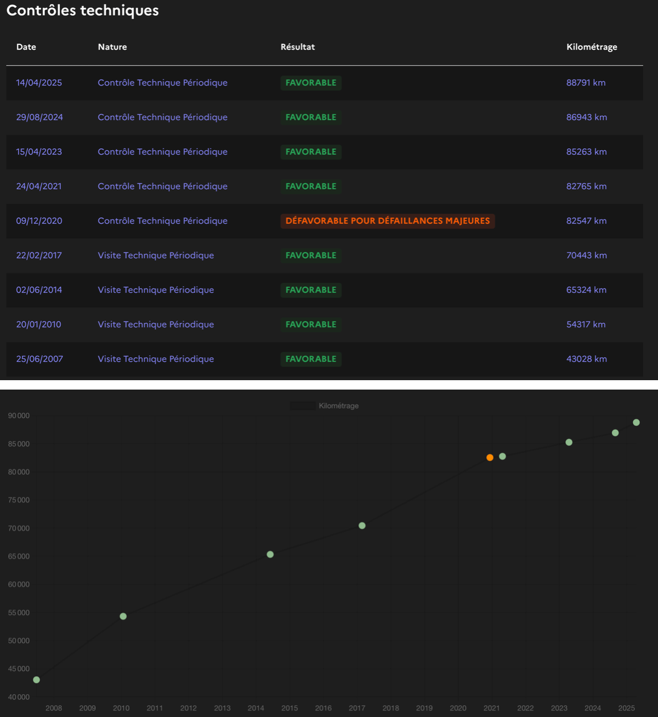Open the 29/08/2024 date entry
Screen dimensions: 658x717
(39, 117)
